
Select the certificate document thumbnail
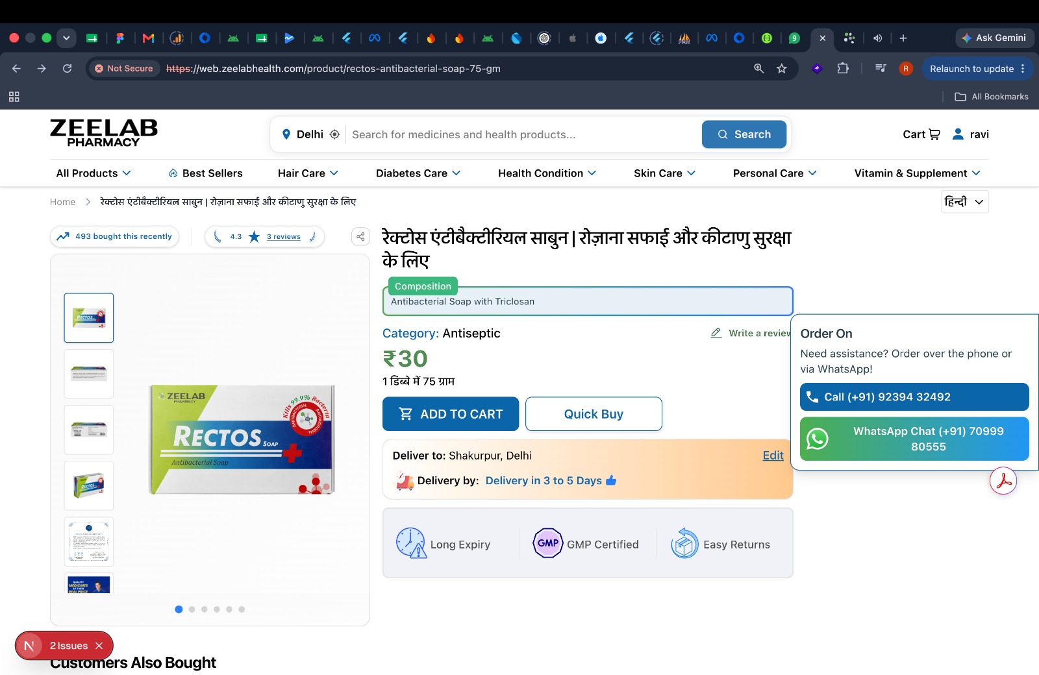pos(89,541)
